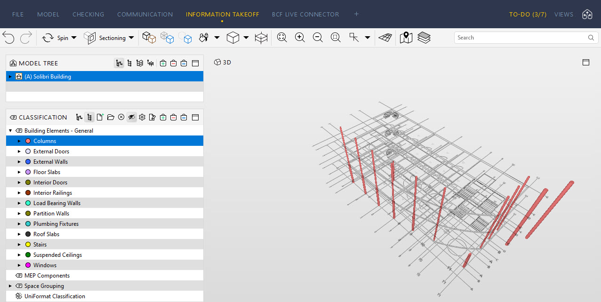Screen dimensions: 601x302
Task: Click the VIEWS button
Action: (x=563, y=14)
